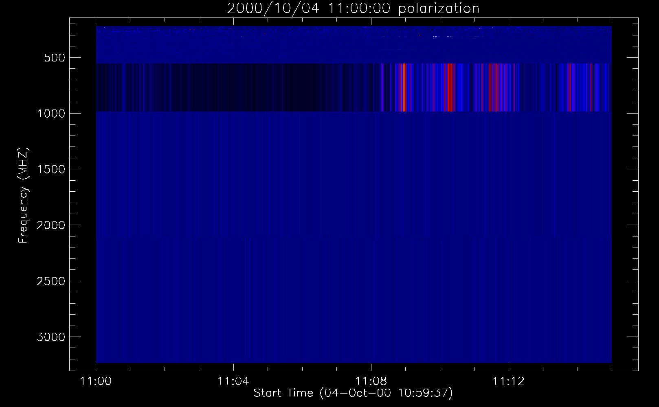Click the 1000 frequency tick label
The height and width of the screenshot is (407, 659).
click(51, 114)
